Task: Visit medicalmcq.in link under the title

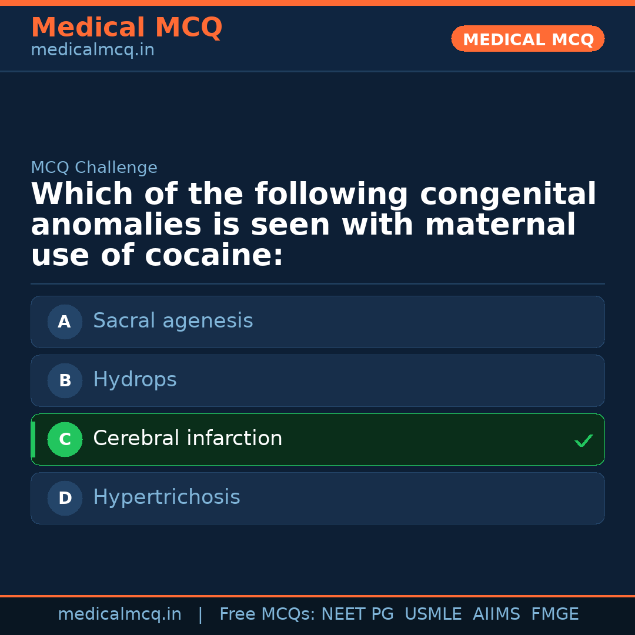Action: (92, 51)
